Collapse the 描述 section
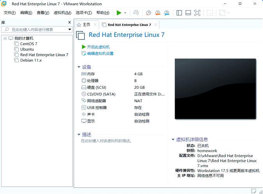Image resolution: width=263 pixels, height=194 pixels. [x=79, y=135]
